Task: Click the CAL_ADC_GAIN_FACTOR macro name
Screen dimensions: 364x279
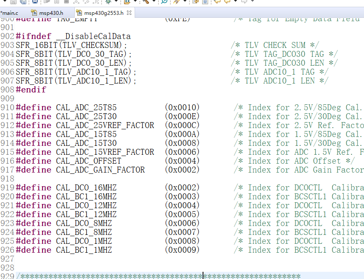Action: [101, 170]
